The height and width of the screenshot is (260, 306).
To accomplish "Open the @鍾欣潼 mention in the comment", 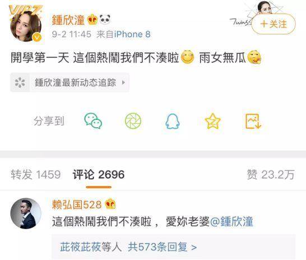I will pyautogui.click(x=231, y=222).
